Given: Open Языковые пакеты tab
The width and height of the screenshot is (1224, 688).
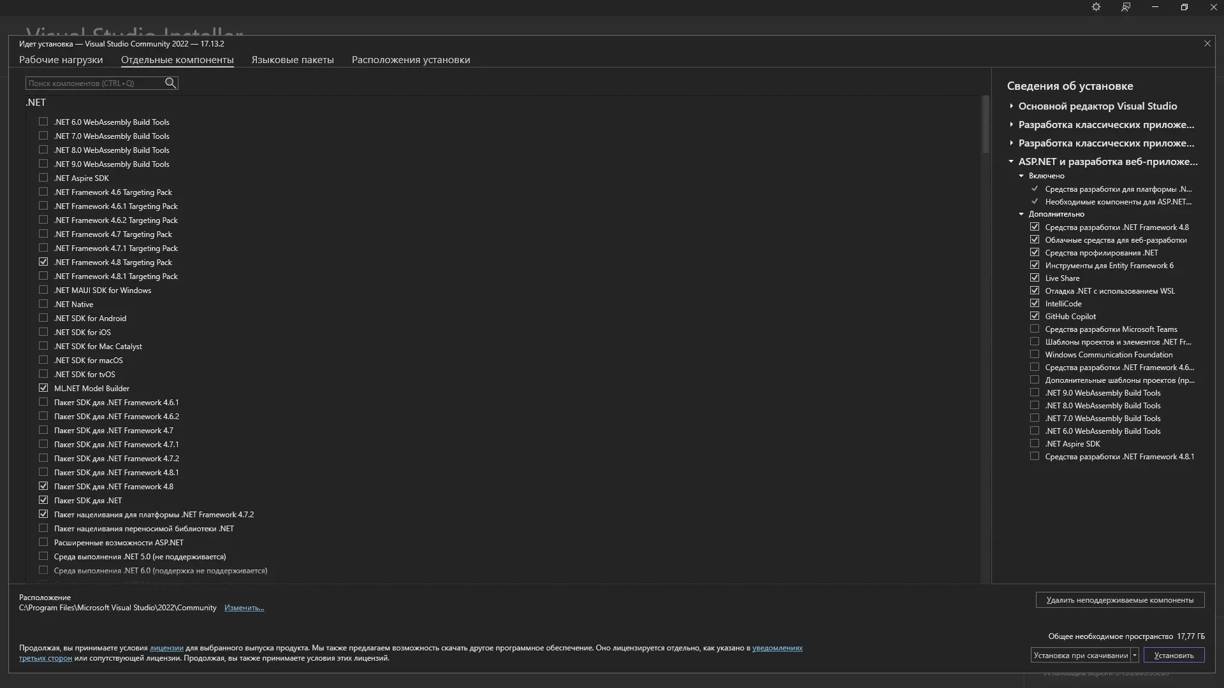Looking at the screenshot, I should (x=293, y=60).
